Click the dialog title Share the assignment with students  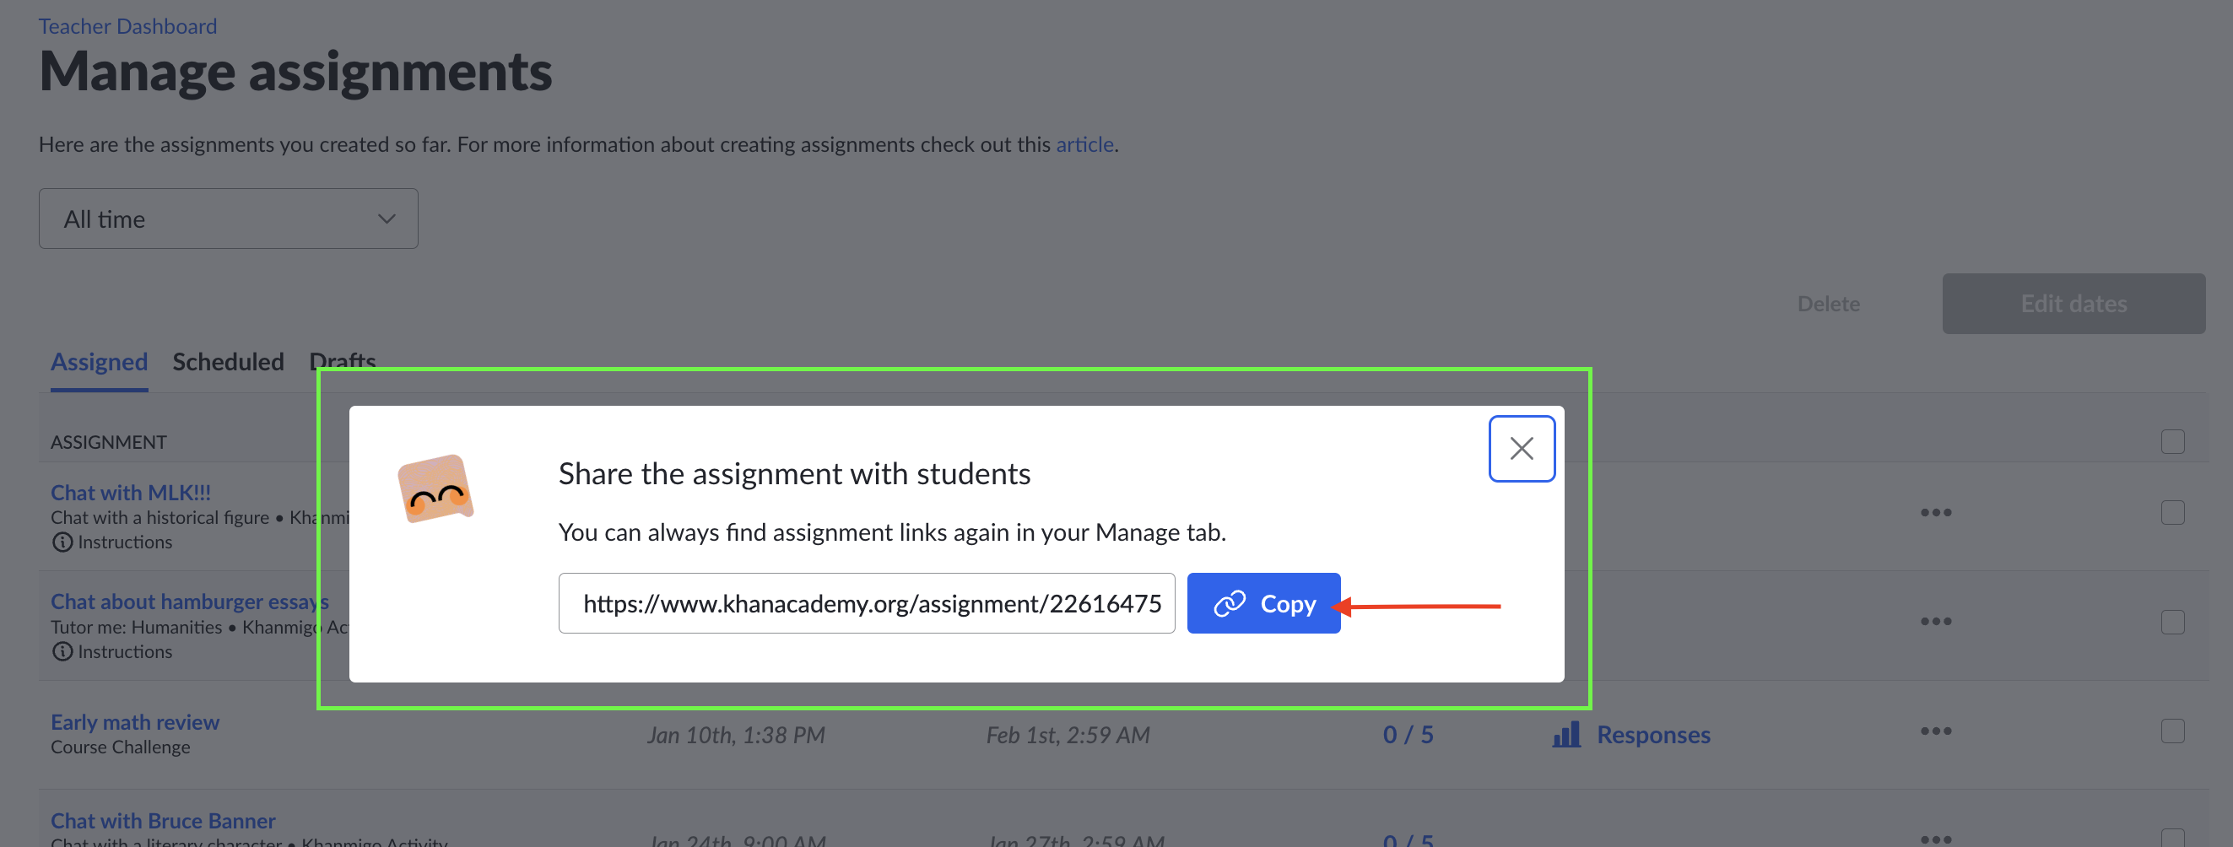[794, 473]
